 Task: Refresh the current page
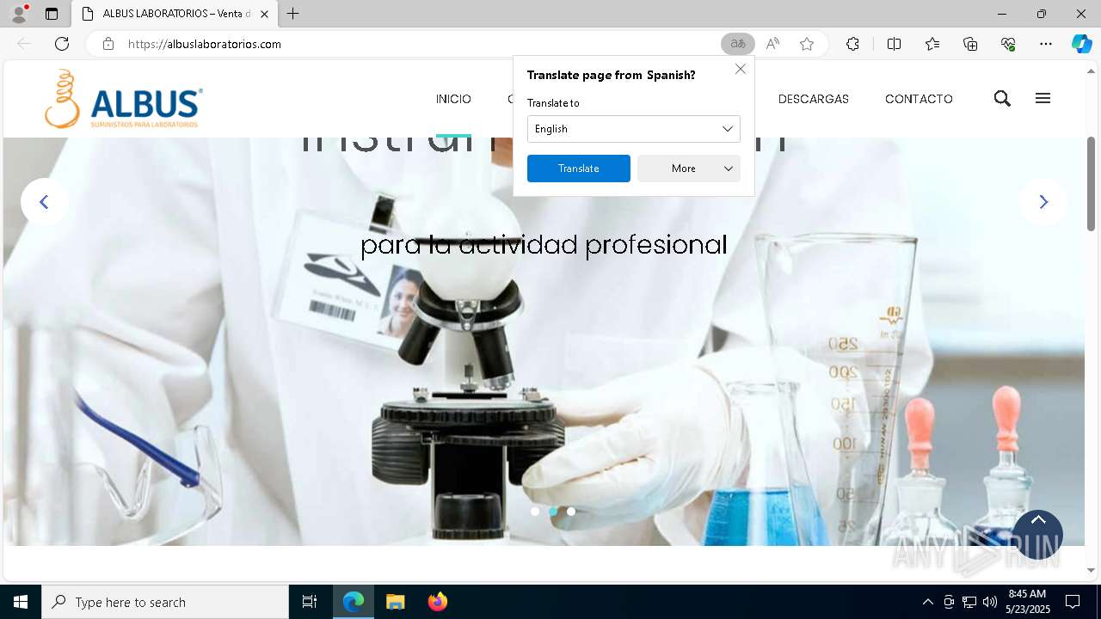(x=62, y=44)
